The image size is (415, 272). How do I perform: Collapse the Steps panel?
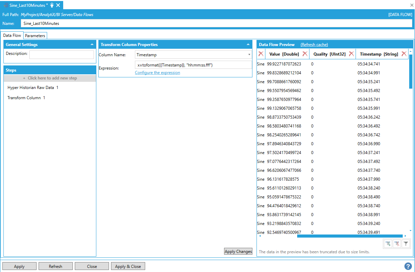tap(92, 70)
